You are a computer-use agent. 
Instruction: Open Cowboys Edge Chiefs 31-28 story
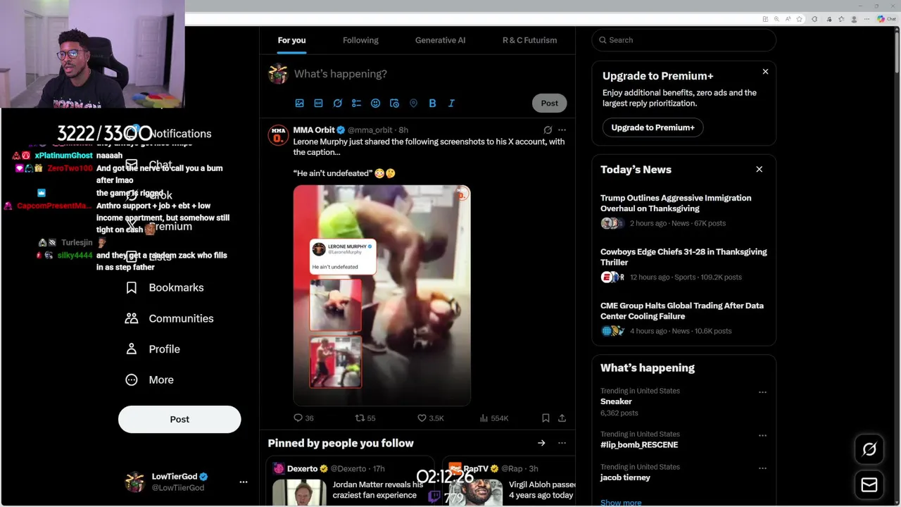tap(683, 257)
